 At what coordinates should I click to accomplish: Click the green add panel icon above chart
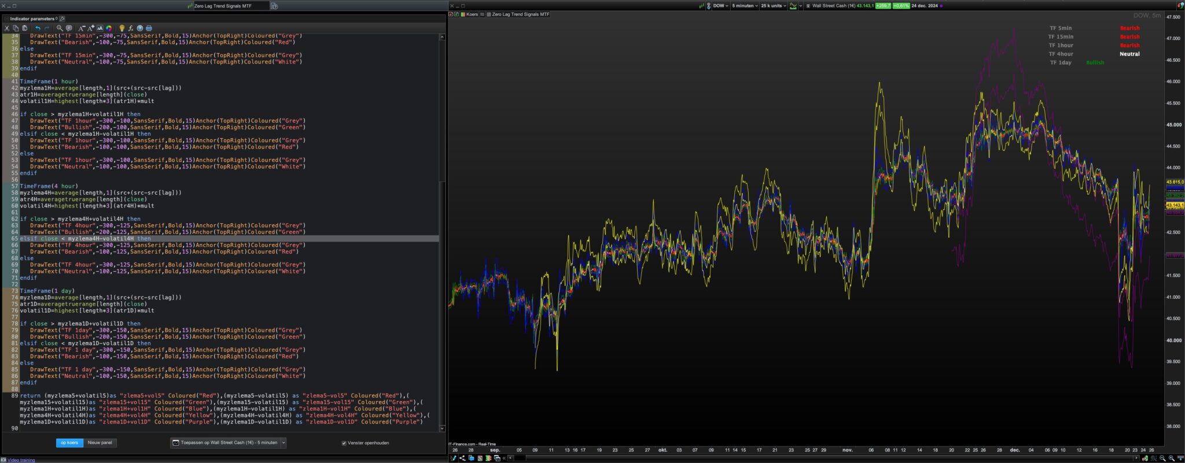457,14
